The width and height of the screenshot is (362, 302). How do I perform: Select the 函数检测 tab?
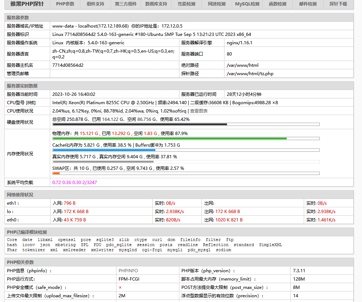[278, 4]
